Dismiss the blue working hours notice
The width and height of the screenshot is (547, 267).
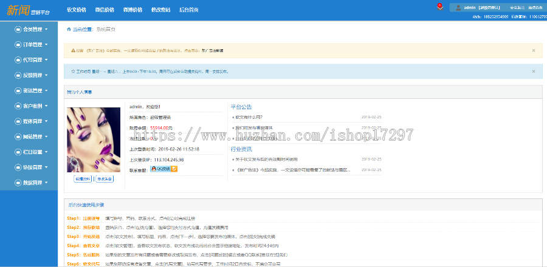coord(534,72)
